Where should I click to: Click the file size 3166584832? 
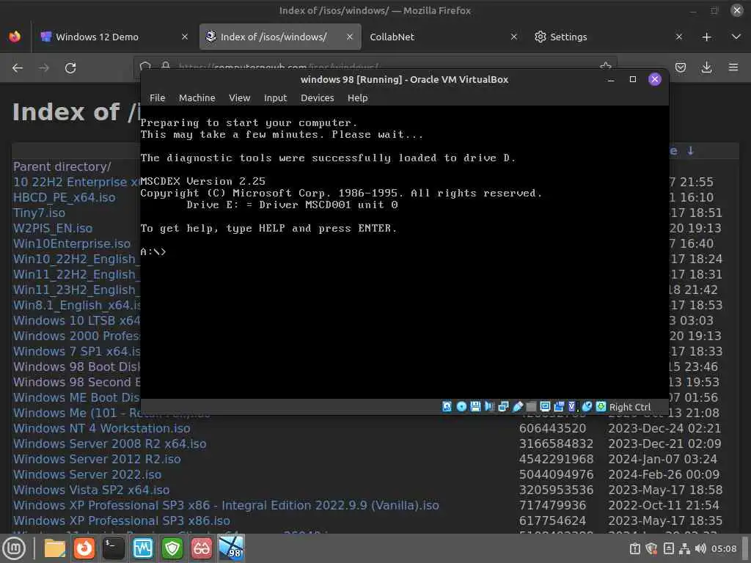pyautogui.click(x=556, y=444)
